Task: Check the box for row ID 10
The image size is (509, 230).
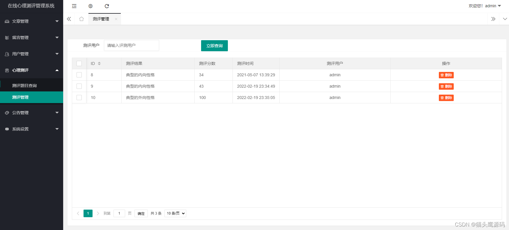Action: coord(79,98)
